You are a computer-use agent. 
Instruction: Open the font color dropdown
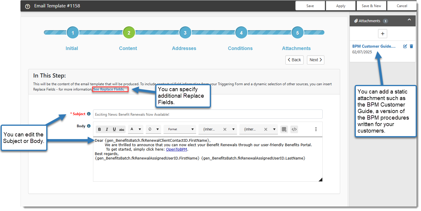(136, 129)
